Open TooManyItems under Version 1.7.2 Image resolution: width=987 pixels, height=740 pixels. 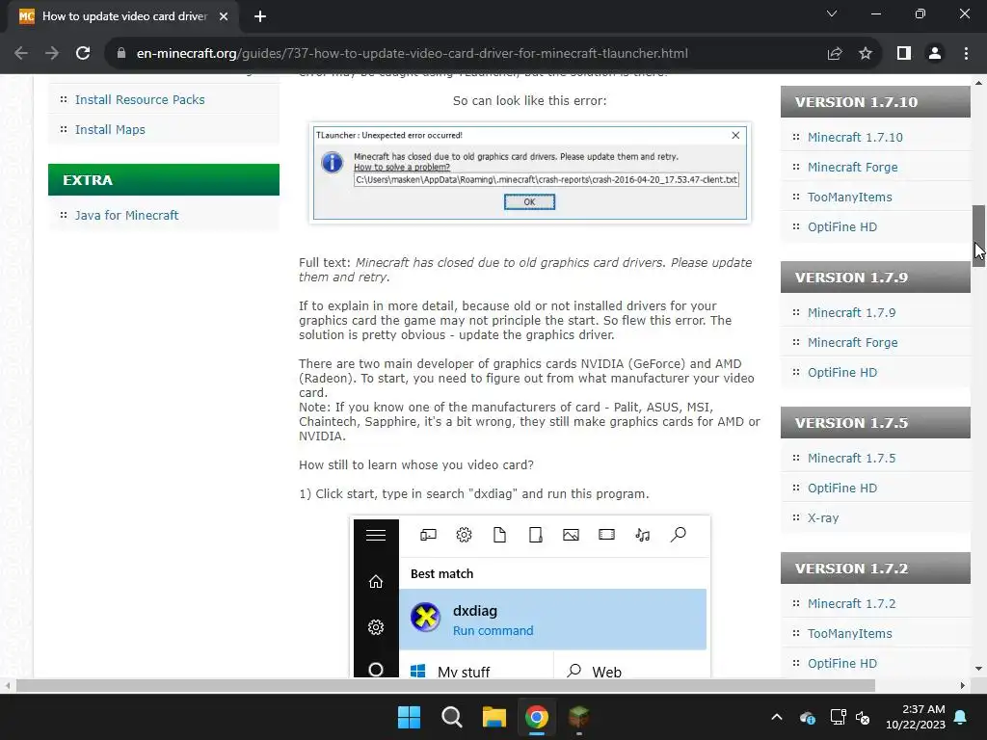tap(850, 634)
